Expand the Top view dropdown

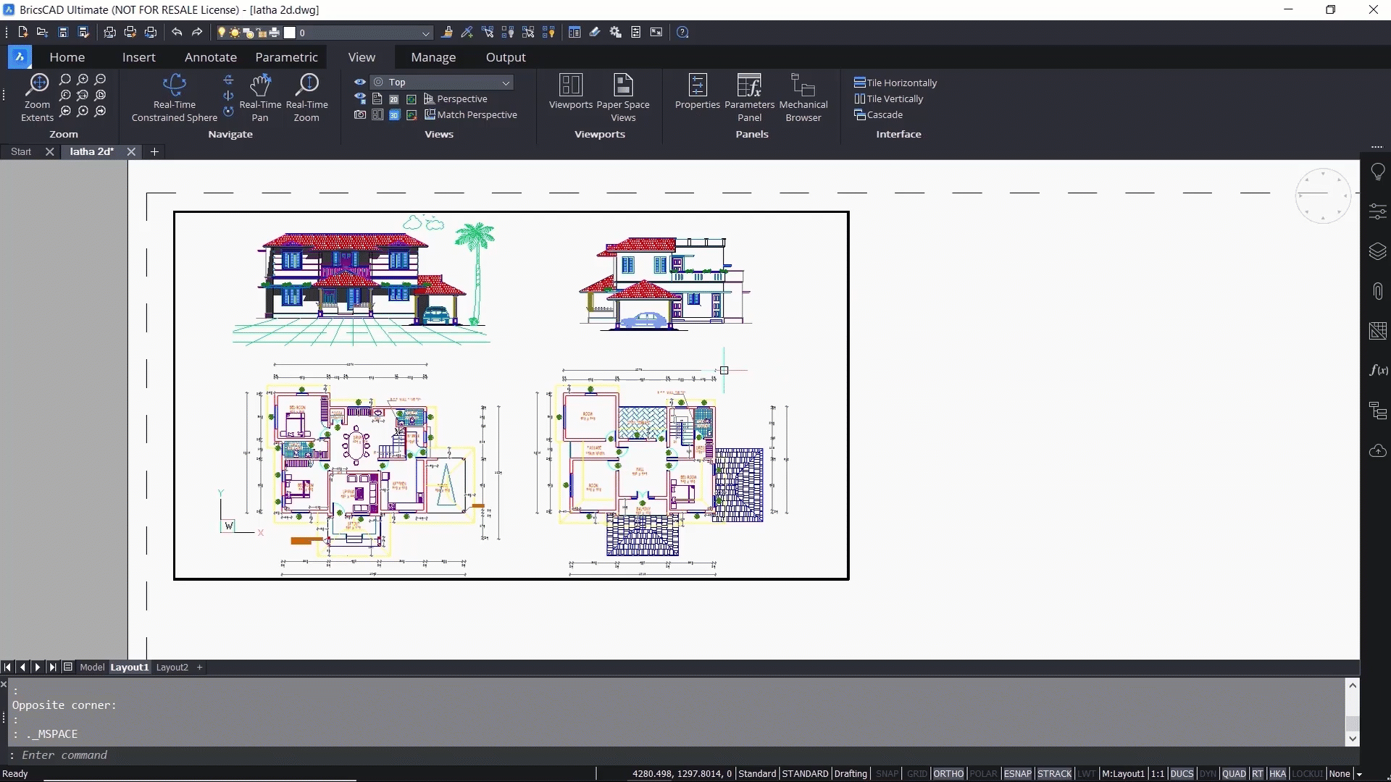[506, 83]
